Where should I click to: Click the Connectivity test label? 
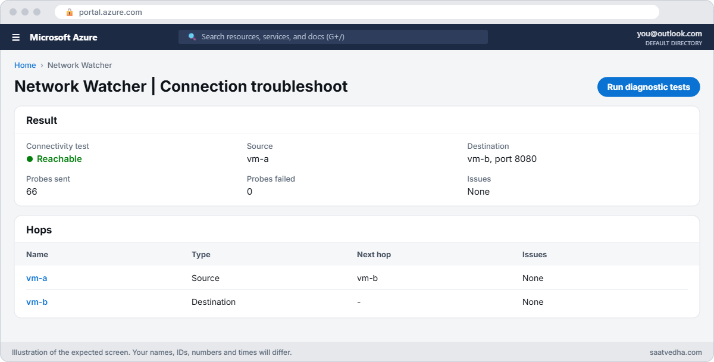point(58,146)
